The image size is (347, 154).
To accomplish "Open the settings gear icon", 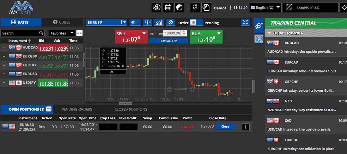I will (344, 8).
